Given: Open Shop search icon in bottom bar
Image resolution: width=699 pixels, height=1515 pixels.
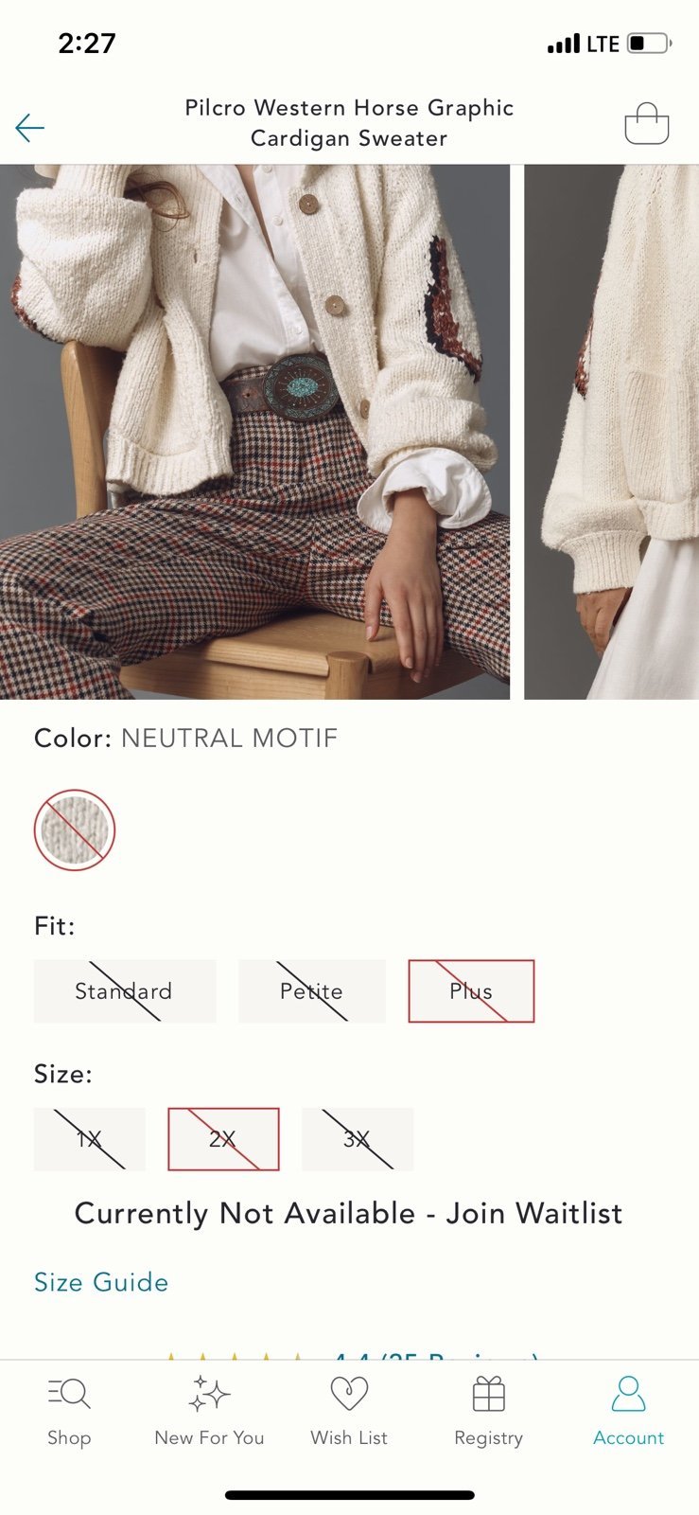Looking at the screenshot, I should pyautogui.click(x=69, y=1394).
